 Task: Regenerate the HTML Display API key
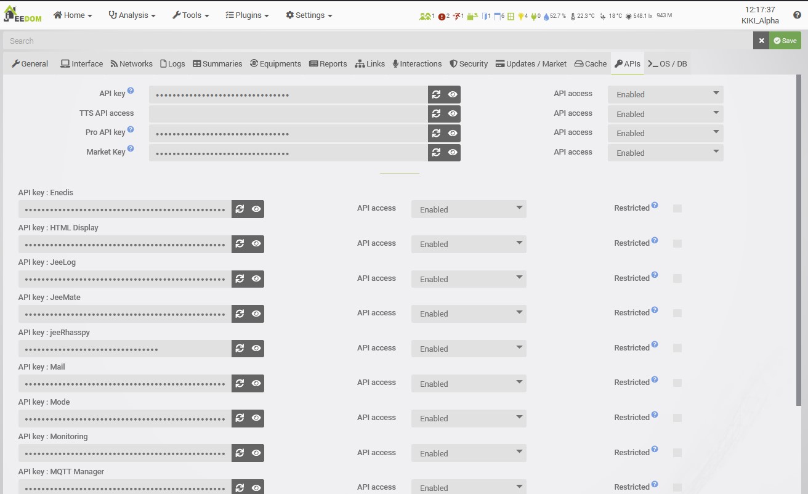(240, 244)
